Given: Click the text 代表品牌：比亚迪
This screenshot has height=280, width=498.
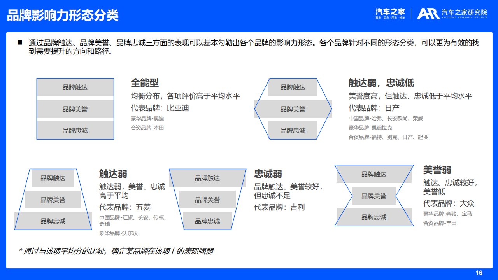Looking at the screenshot, I should click(160, 108).
